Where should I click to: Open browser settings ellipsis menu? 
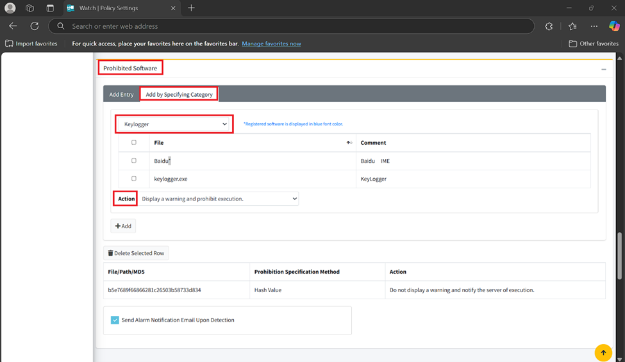tap(594, 26)
